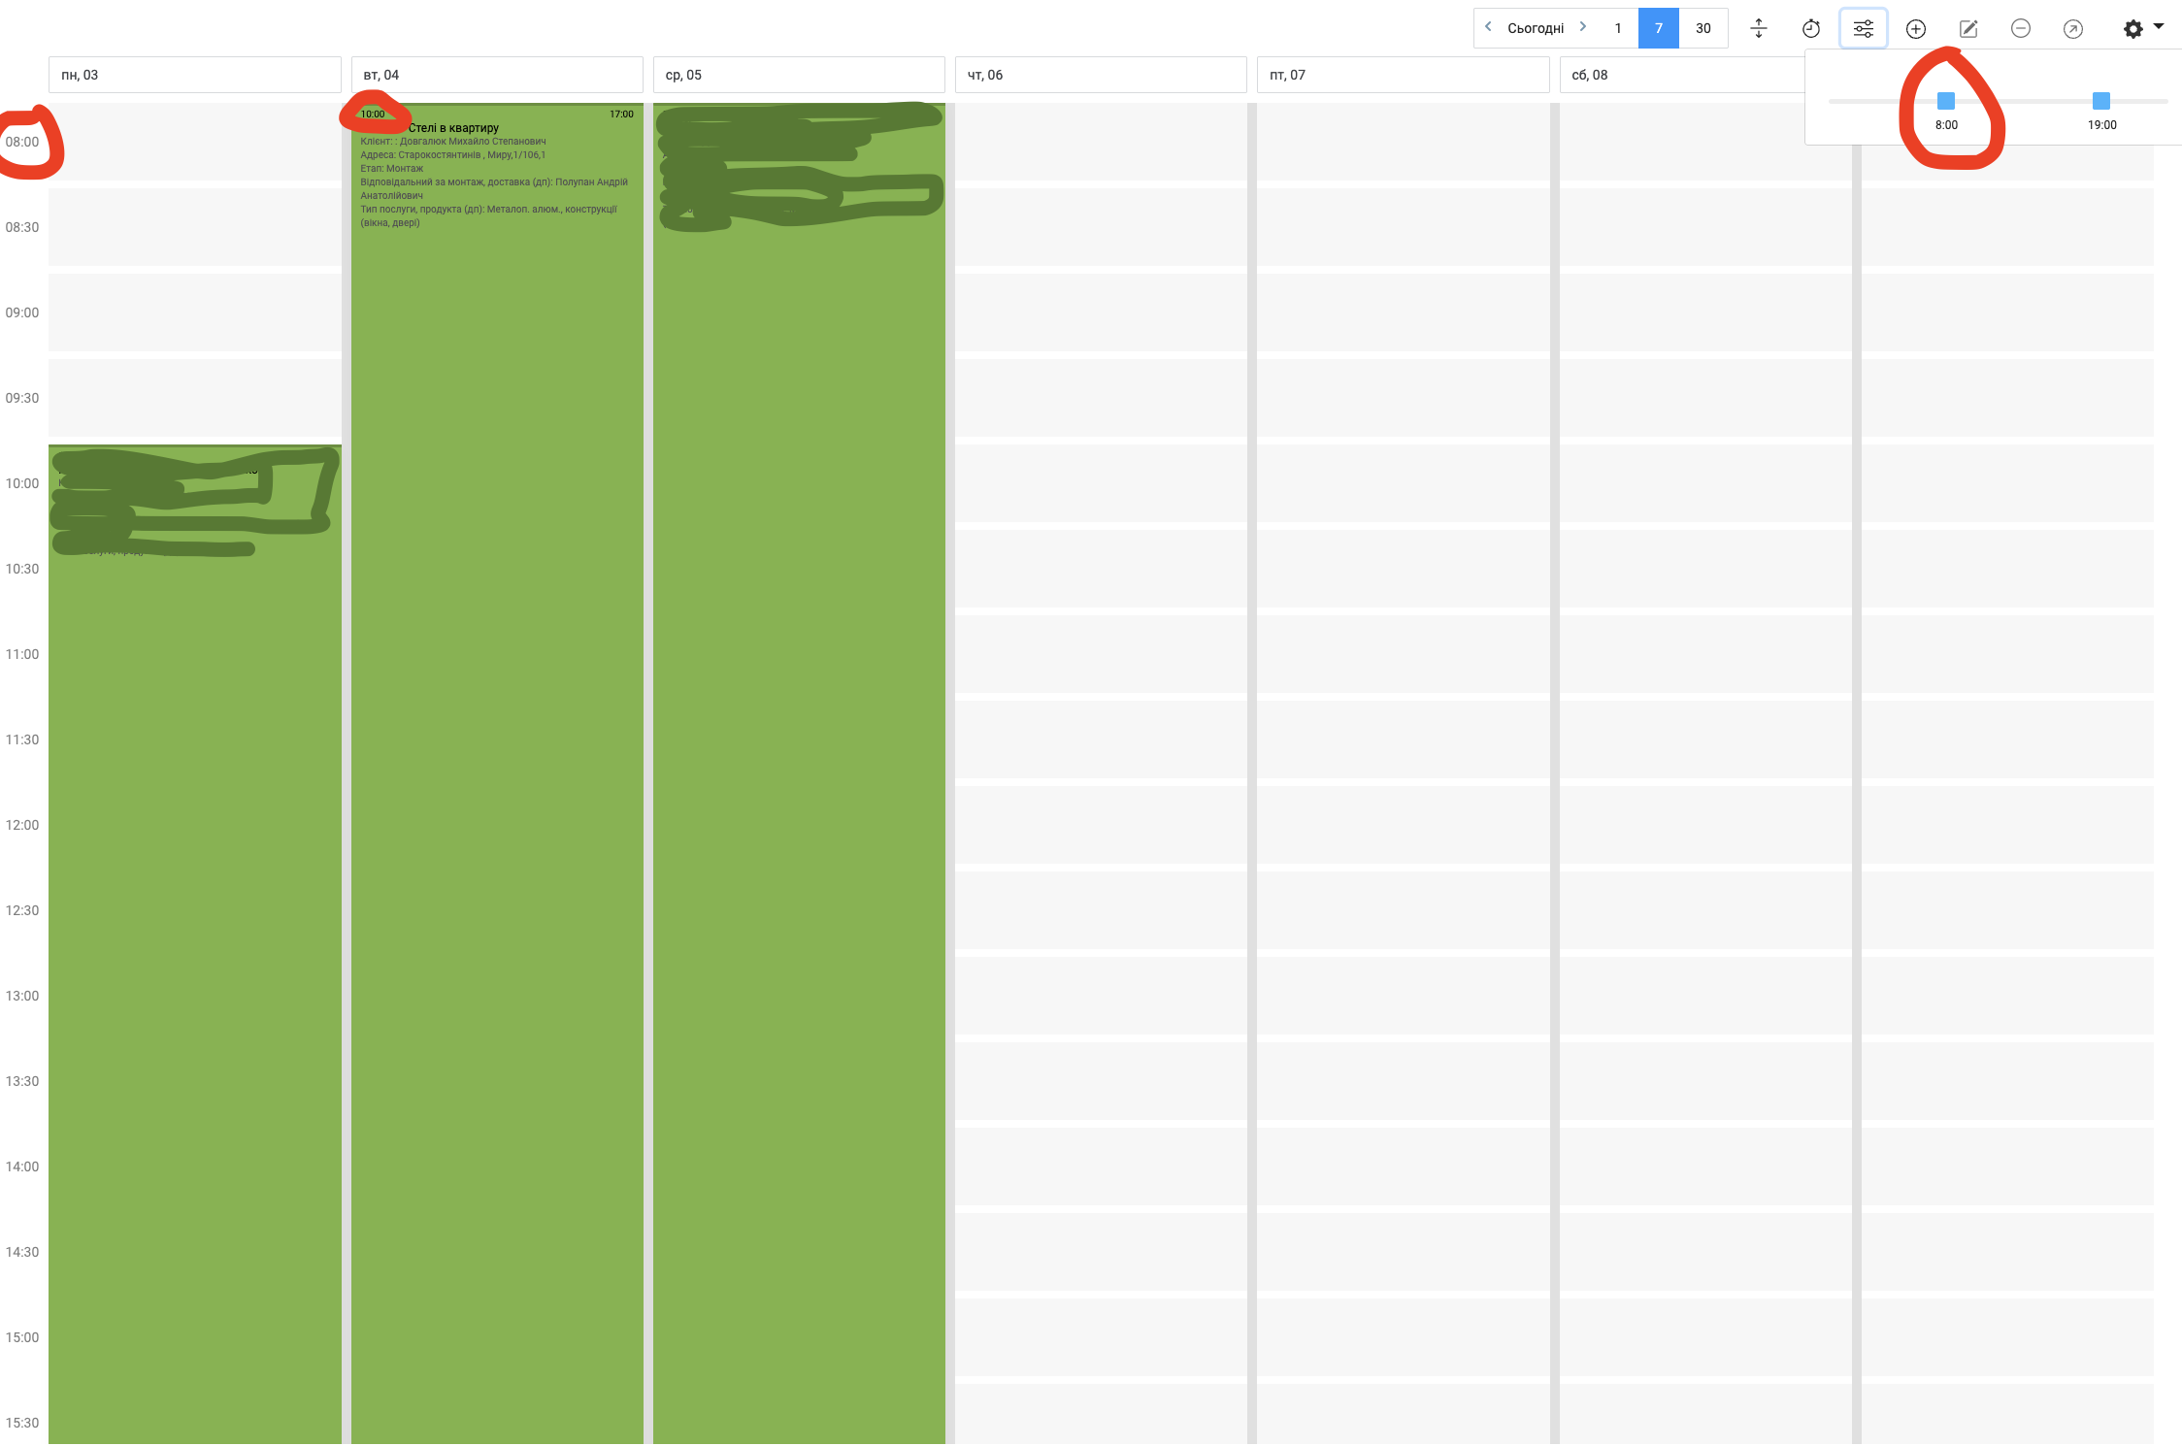2182x1446 pixels.
Task: Click the circled arrow open-link icon
Action: coord(2072,28)
